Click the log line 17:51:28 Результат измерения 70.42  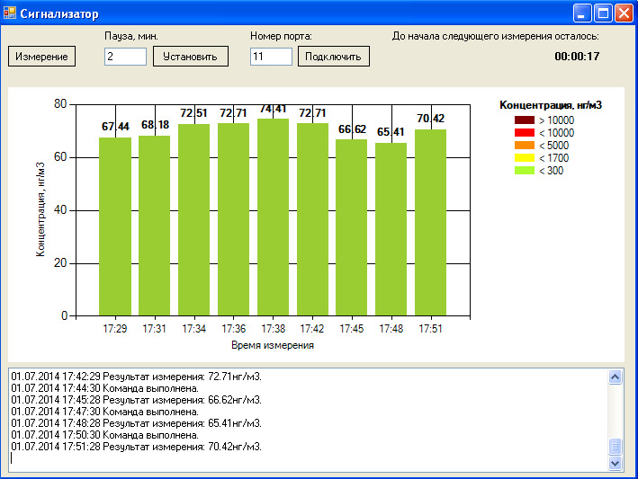136,447
